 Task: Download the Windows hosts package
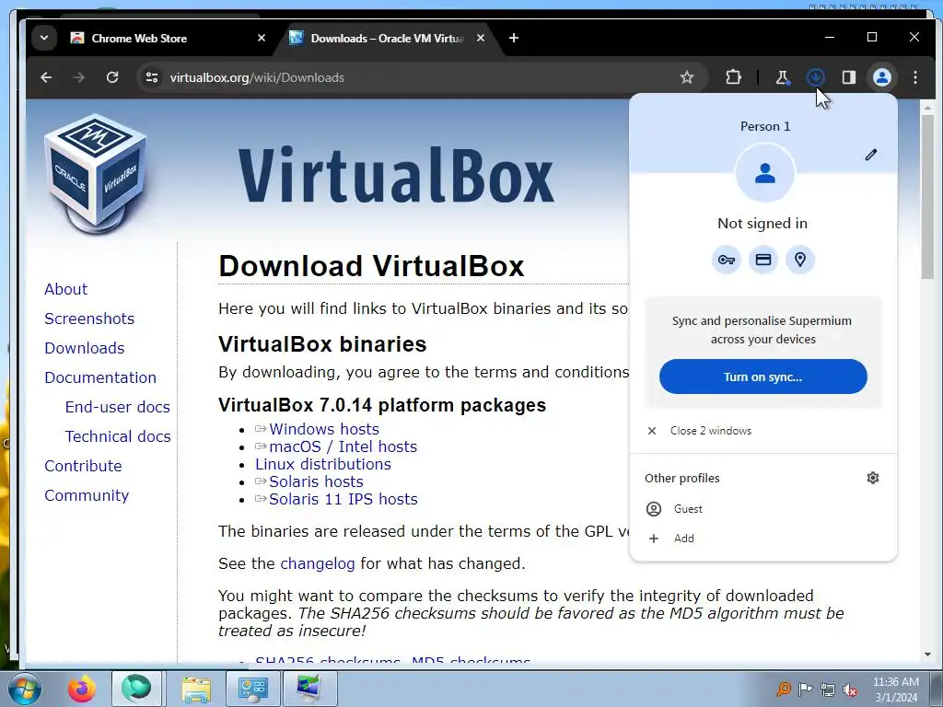[324, 429]
